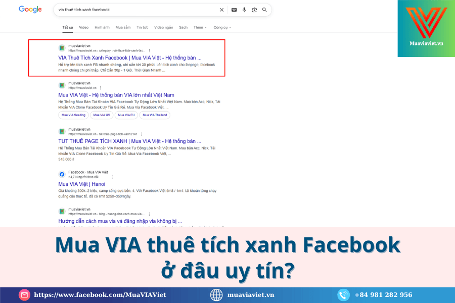Open 'Mua VIA Việt - Hệ thống bán VIA lớn nhất' link
This screenshot has height=303, width=455.
116,95
